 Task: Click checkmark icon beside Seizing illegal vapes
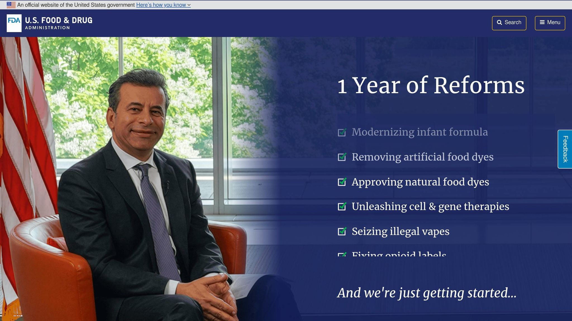342,231
